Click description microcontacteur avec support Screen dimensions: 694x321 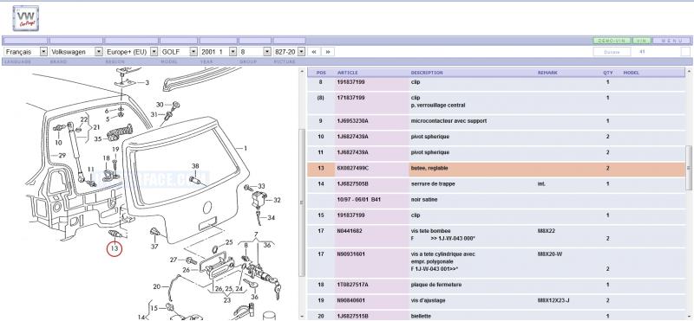coord(448,121)
